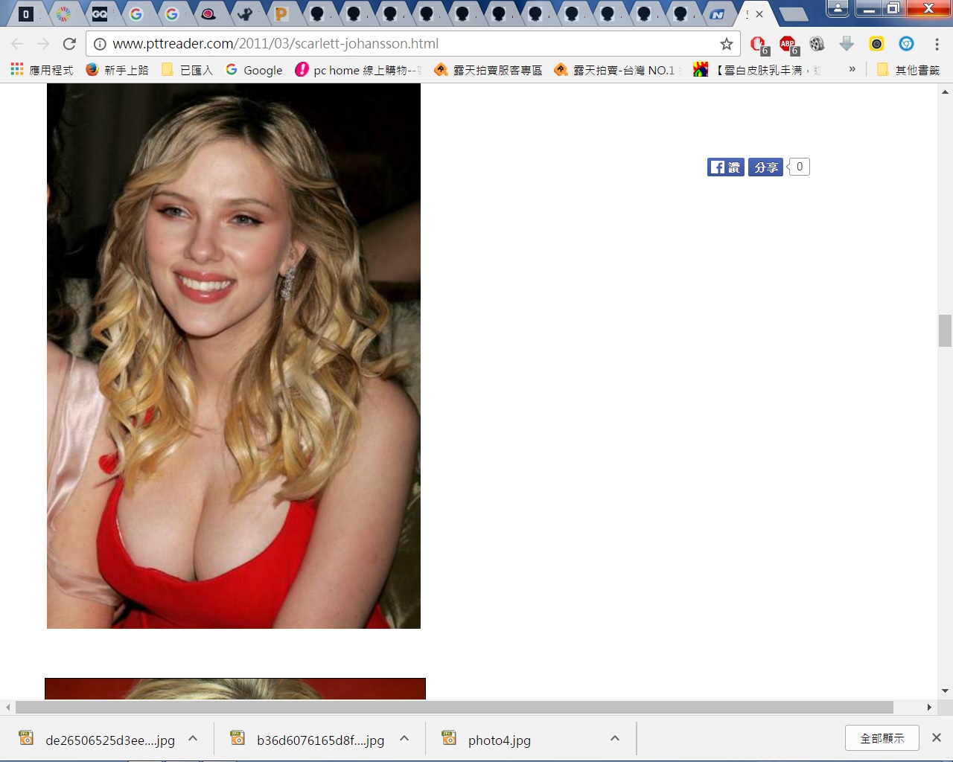This screenshot has height=762, width=953.
Task: Click the de26506525d3ee jpg file icon
Action: (x=26, y=738)
